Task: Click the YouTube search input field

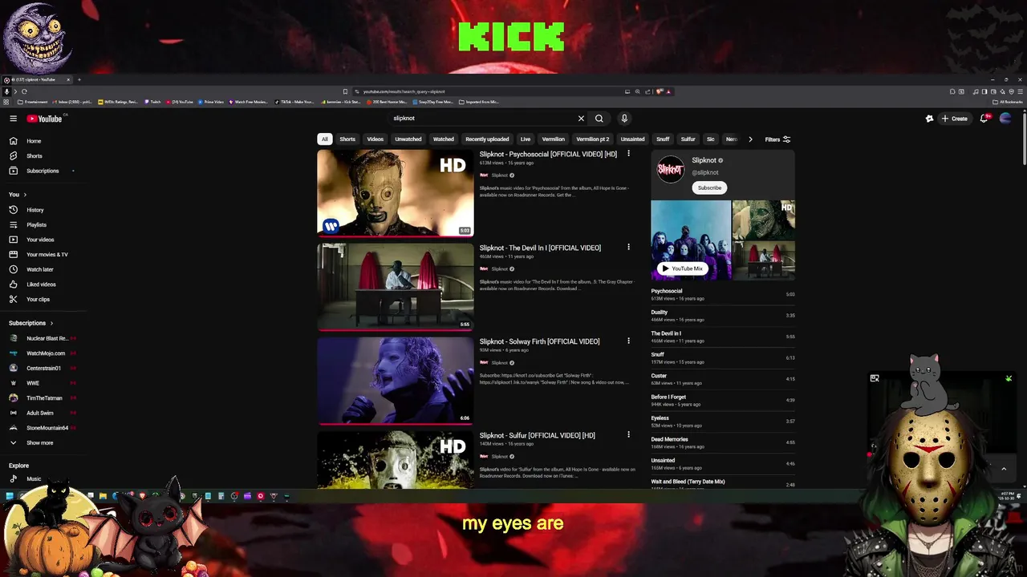Action: 481,119
